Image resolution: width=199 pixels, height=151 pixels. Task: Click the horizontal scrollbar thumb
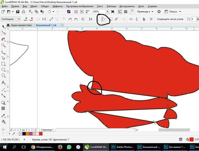click(x=174, y=130)
